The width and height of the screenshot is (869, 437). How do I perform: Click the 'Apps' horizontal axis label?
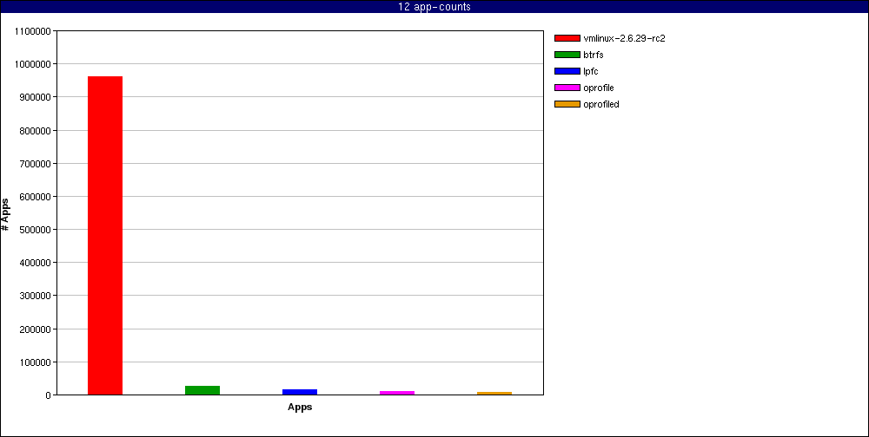(300, 408)
